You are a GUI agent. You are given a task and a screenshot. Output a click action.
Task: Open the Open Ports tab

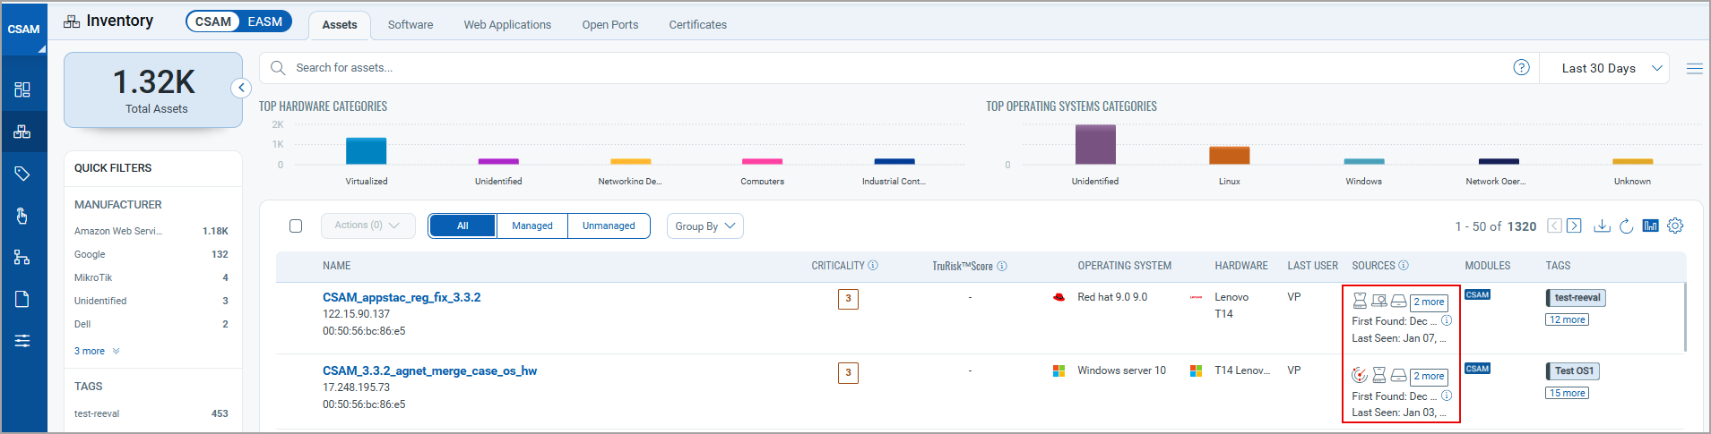point(610,24)
